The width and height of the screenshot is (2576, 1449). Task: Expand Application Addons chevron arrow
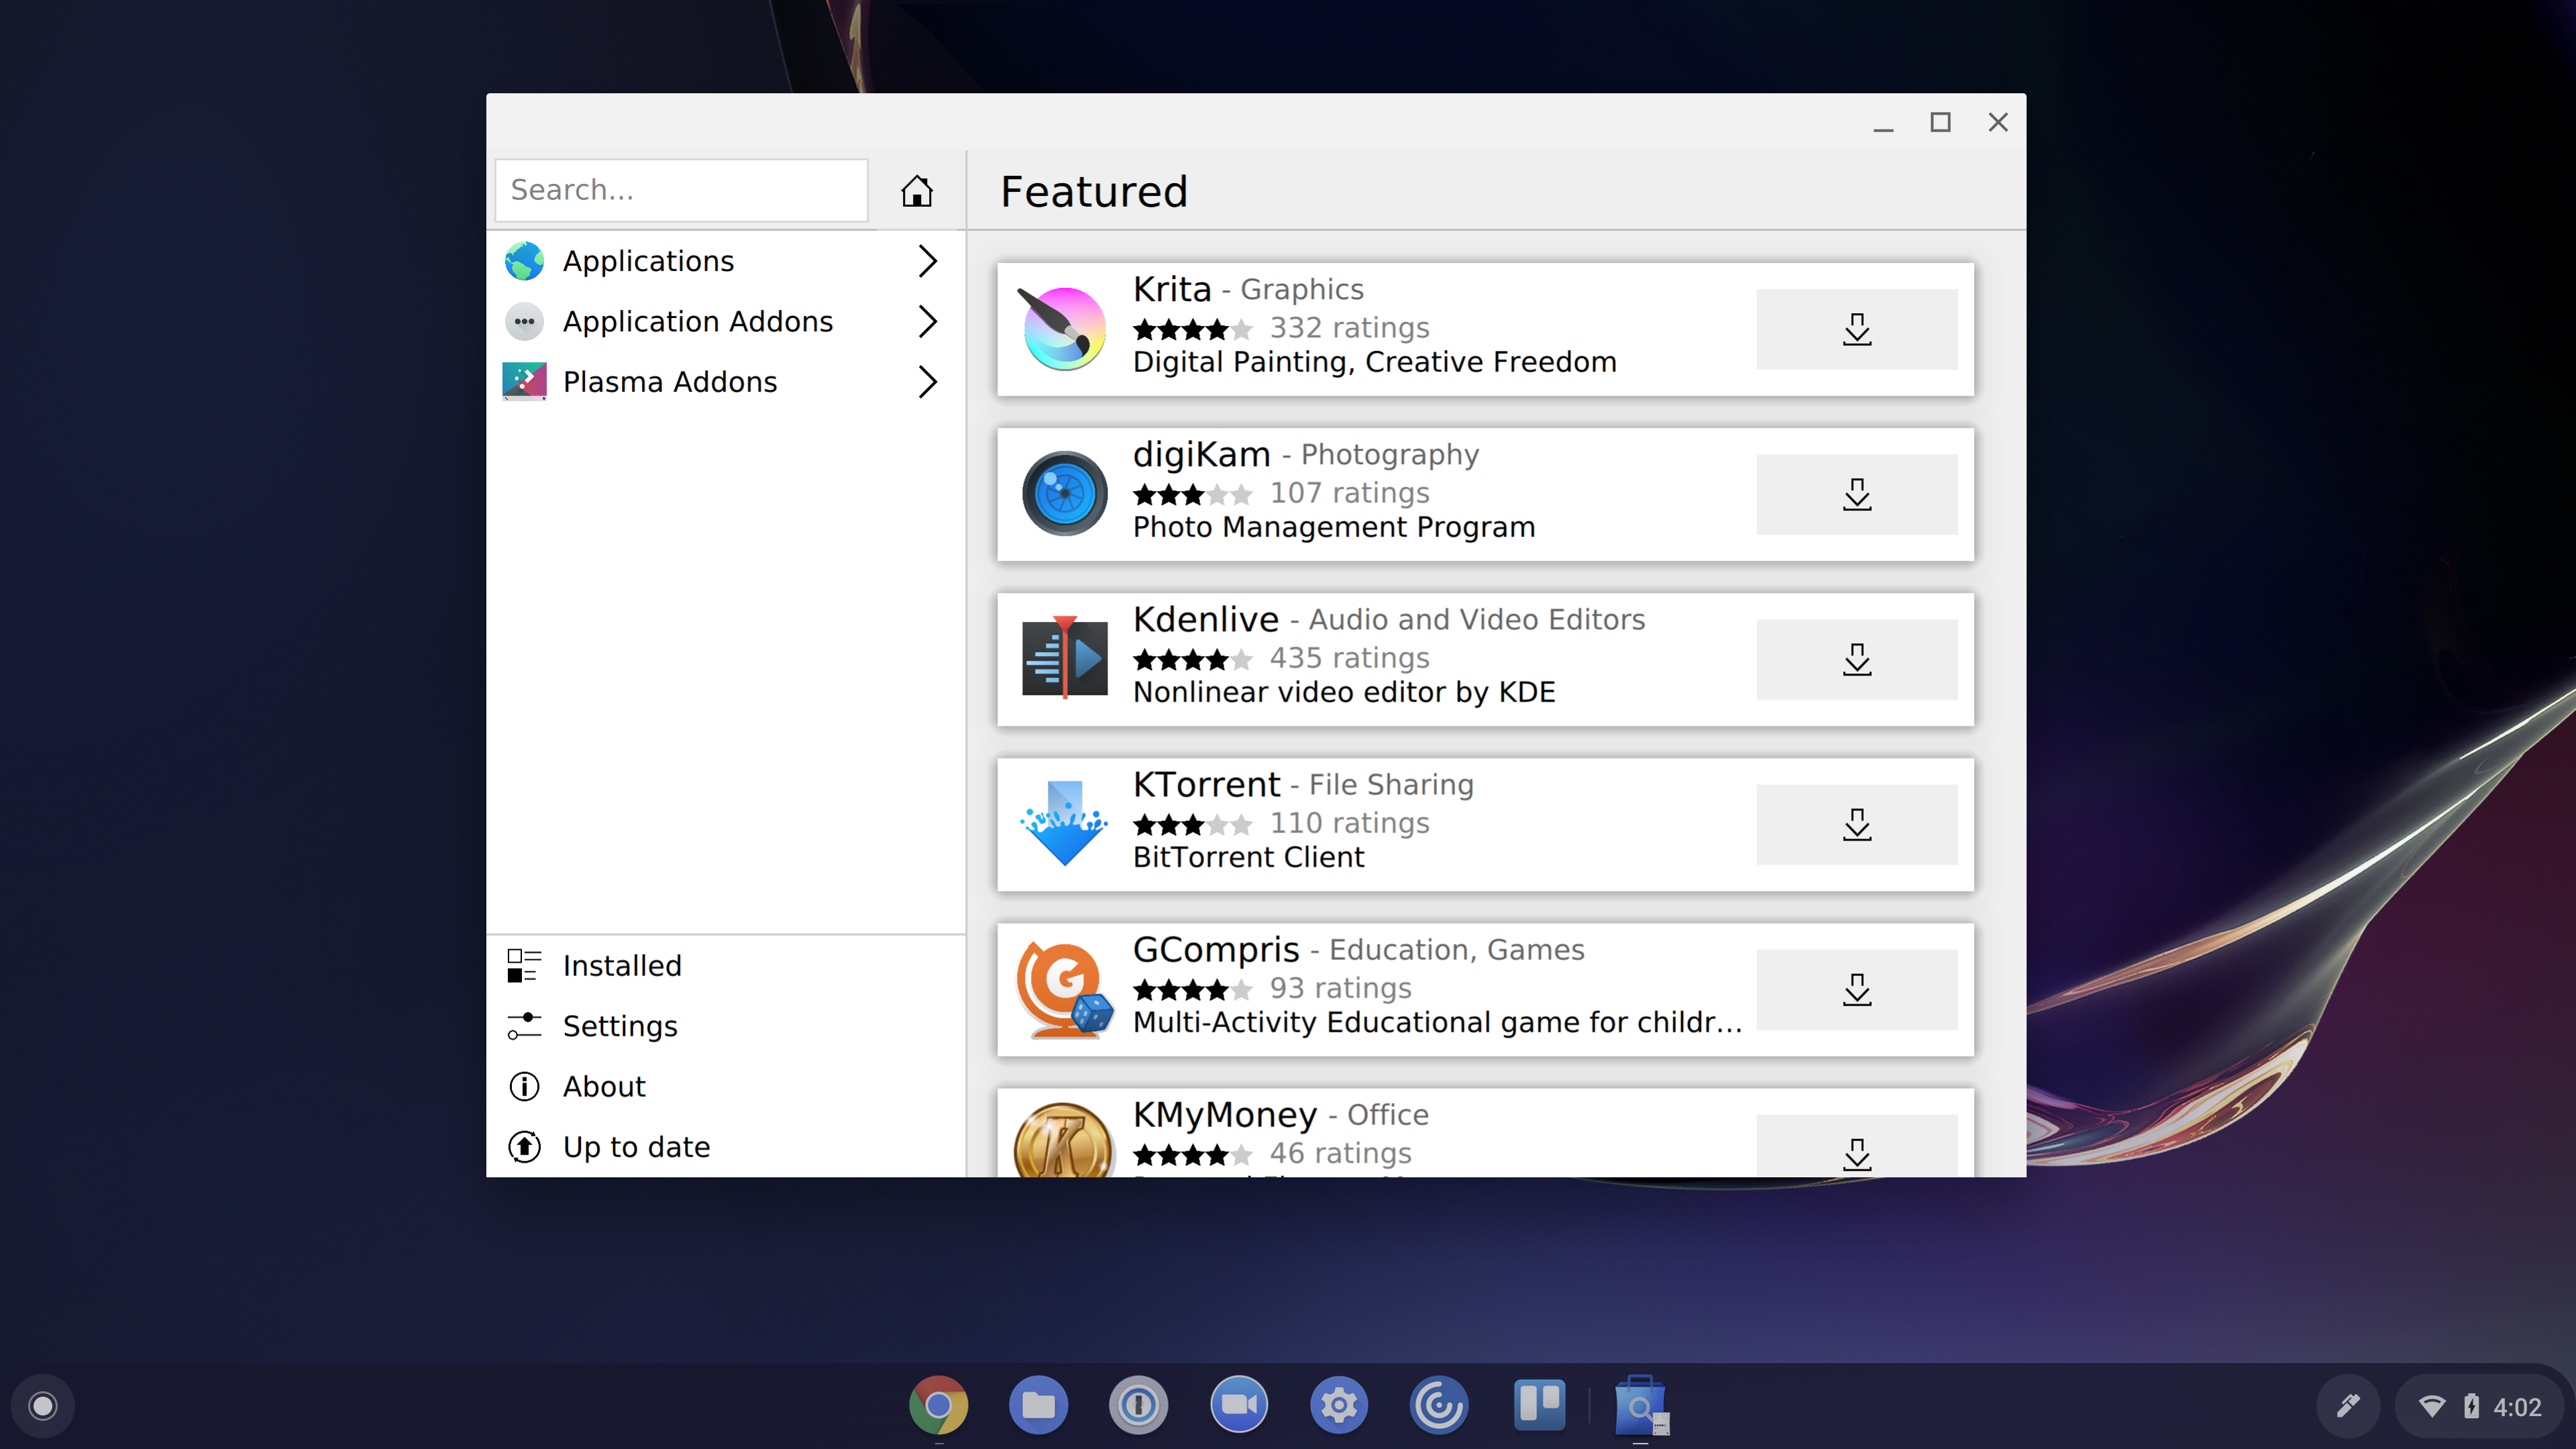[927, 321]
